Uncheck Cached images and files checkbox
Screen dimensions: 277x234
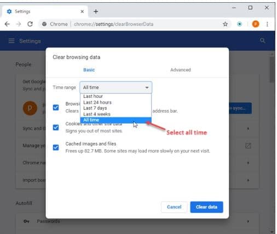coord(56,147)
